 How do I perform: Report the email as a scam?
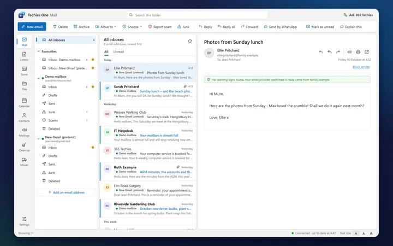pyautogui.click(x=160, y=27)
